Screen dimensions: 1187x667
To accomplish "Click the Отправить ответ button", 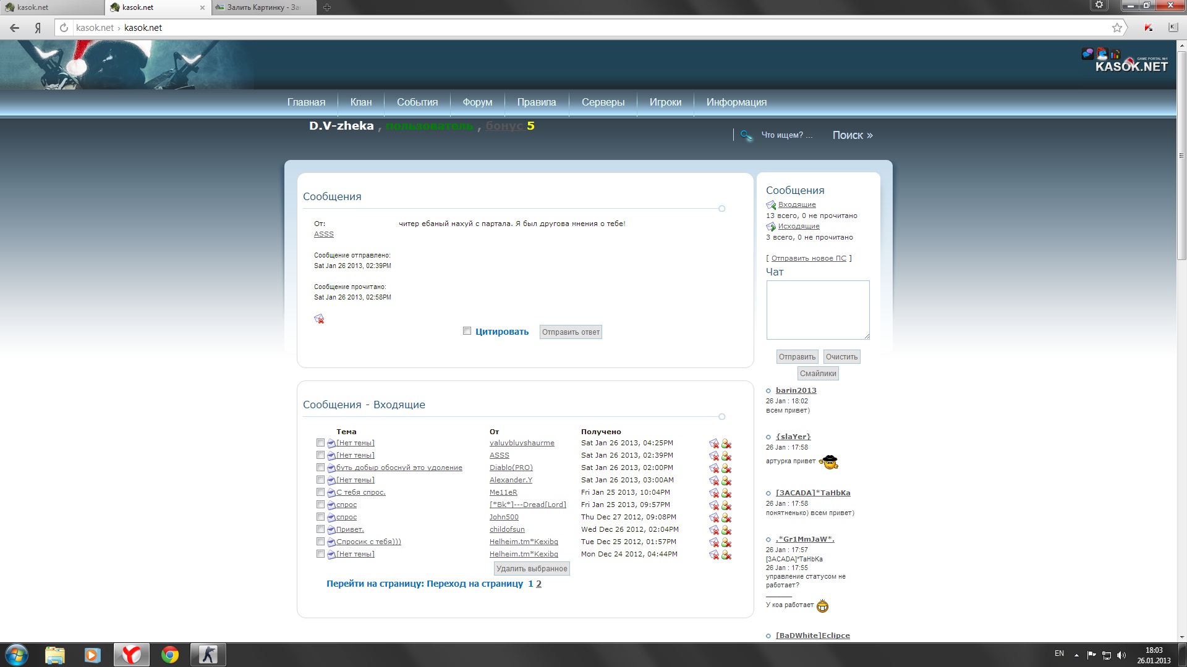I will (571, 332).
